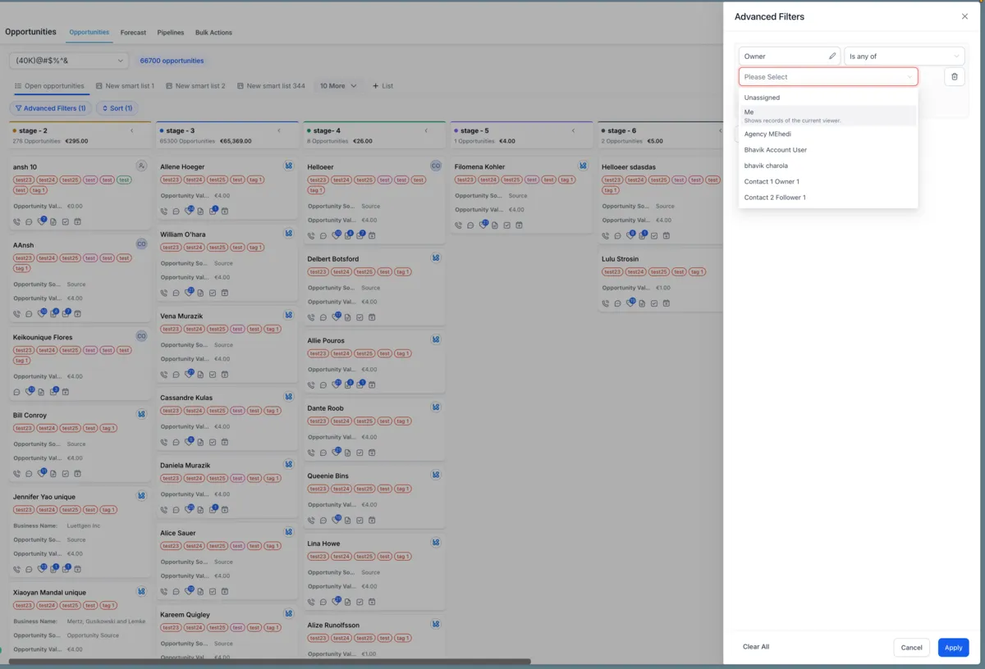Click notes icon on Cassandre Kulas card

[x=200, y=442]
